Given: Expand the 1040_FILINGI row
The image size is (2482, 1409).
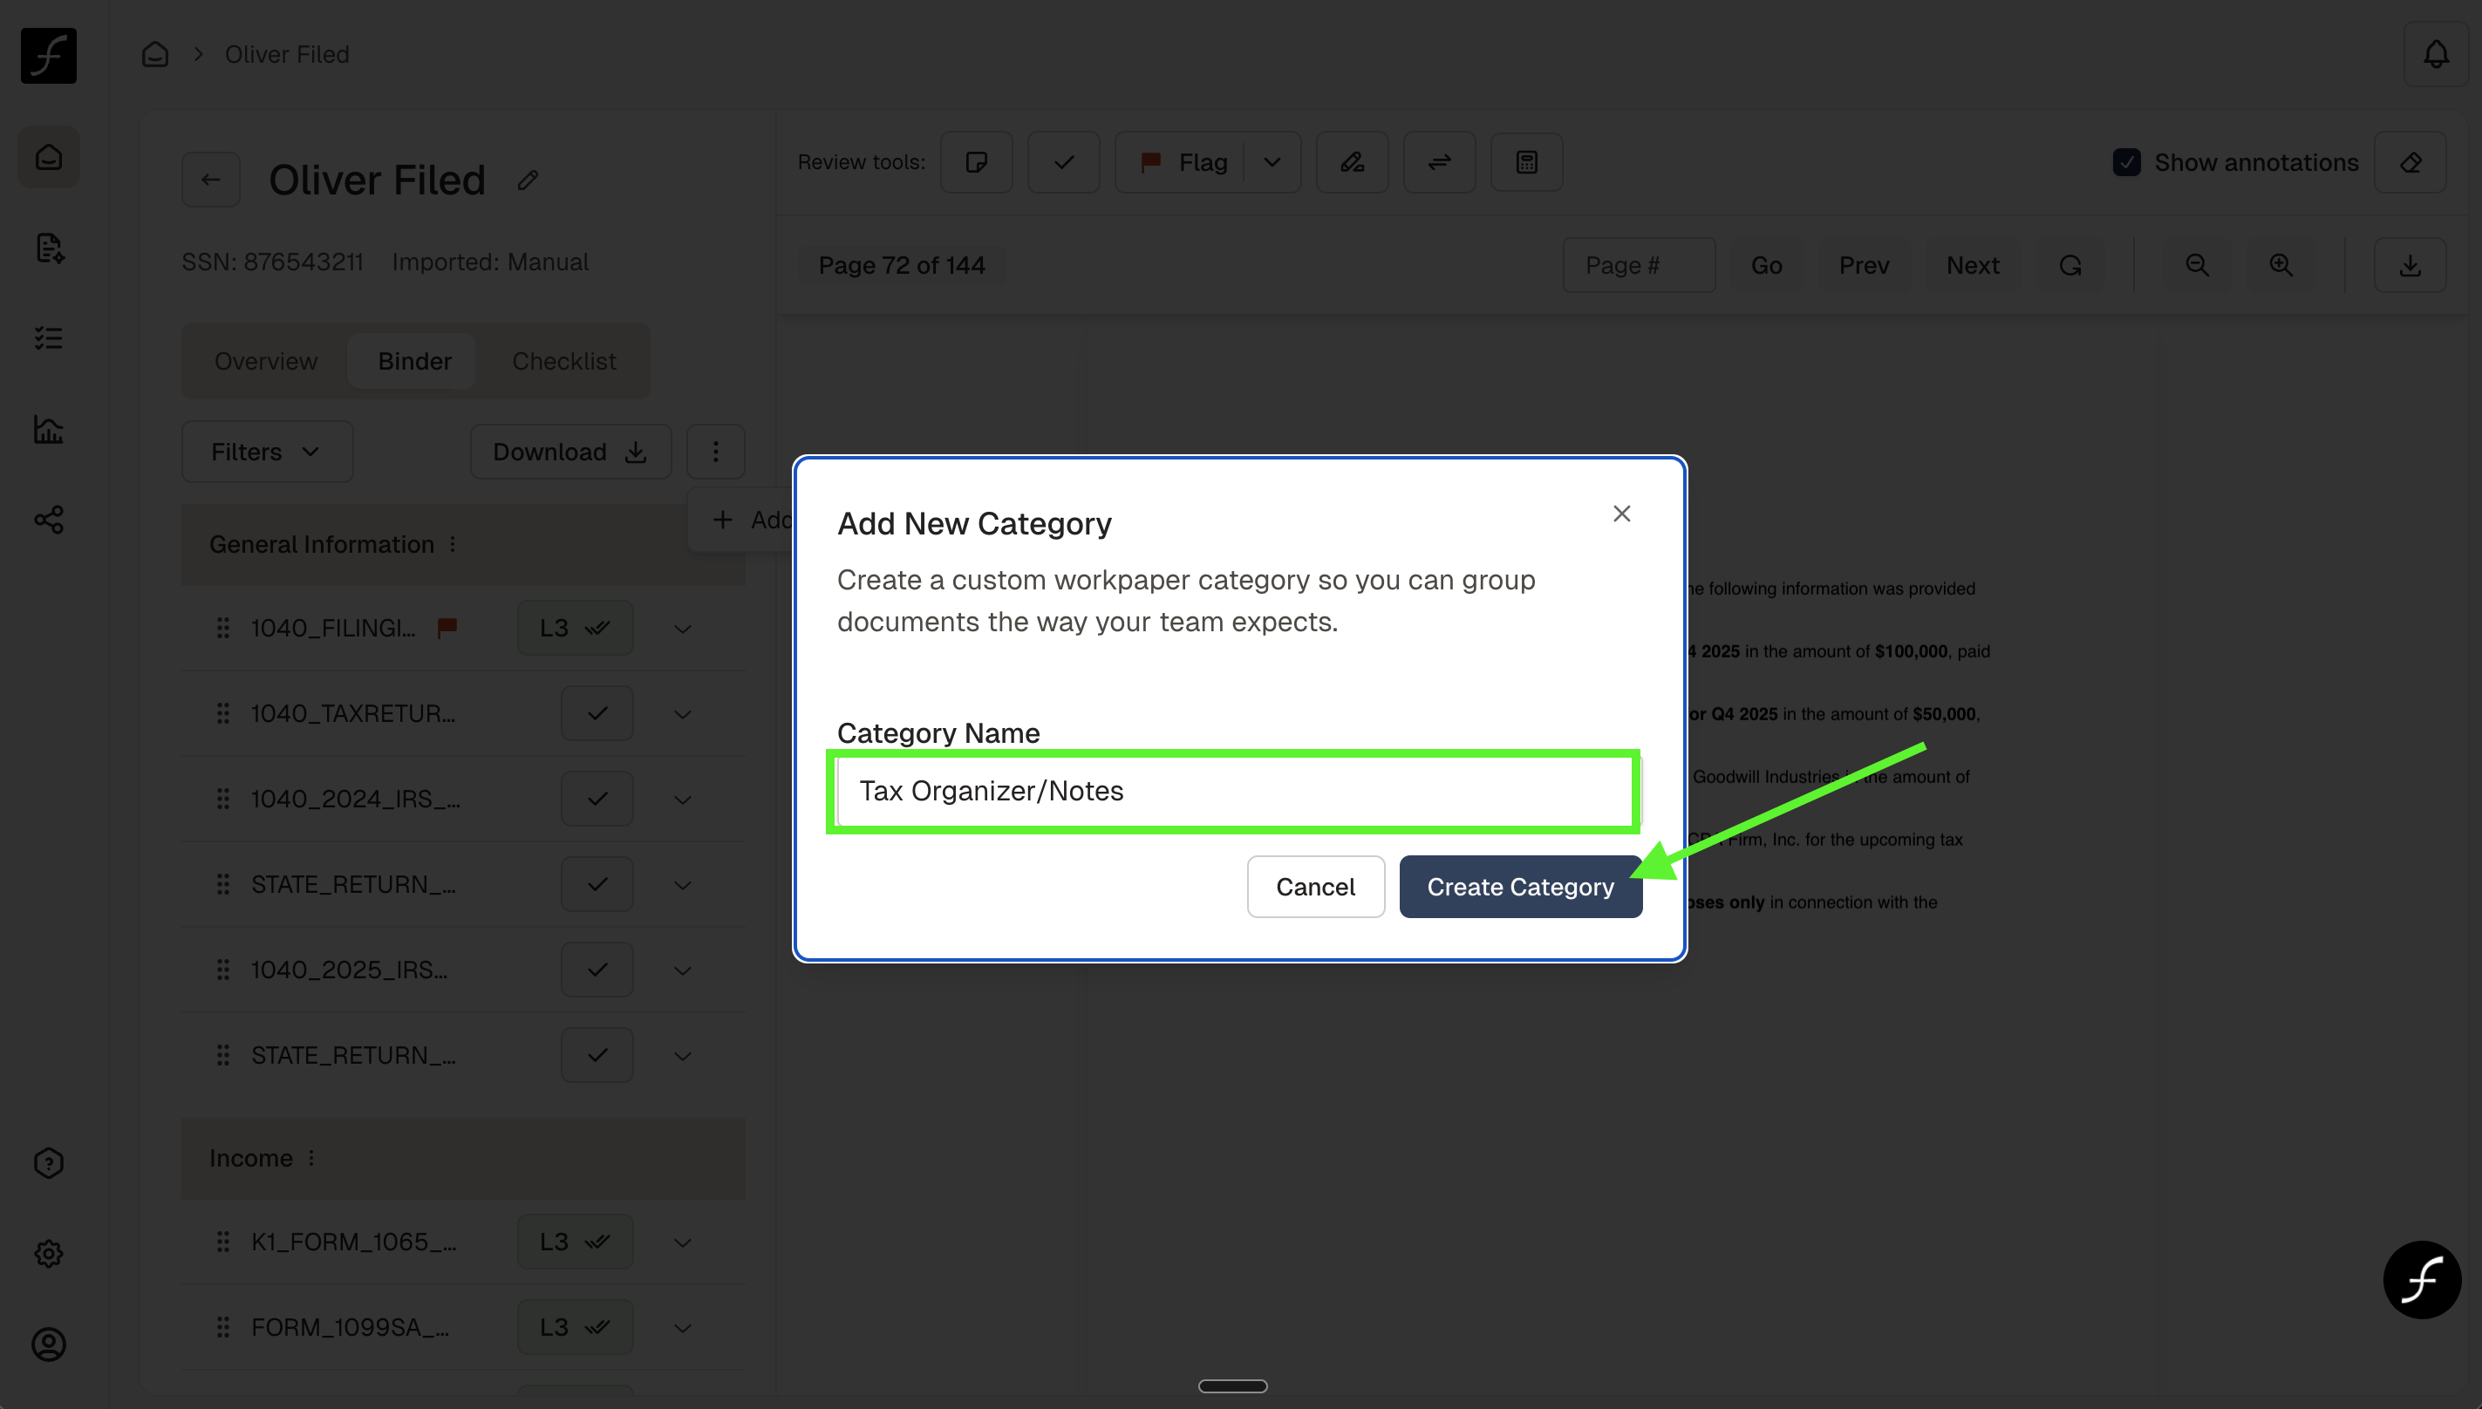Looking at the screenshot, I should 682,629.
